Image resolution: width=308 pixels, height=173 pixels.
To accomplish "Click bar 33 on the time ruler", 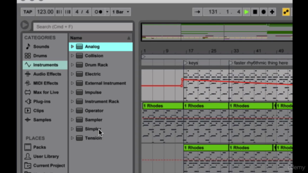I will click(236, 51).
